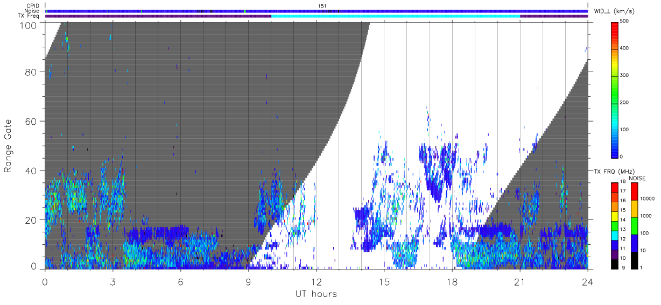
Task: Click the 10000 tick in NOISE legend
Action: (x=648, y=198)
